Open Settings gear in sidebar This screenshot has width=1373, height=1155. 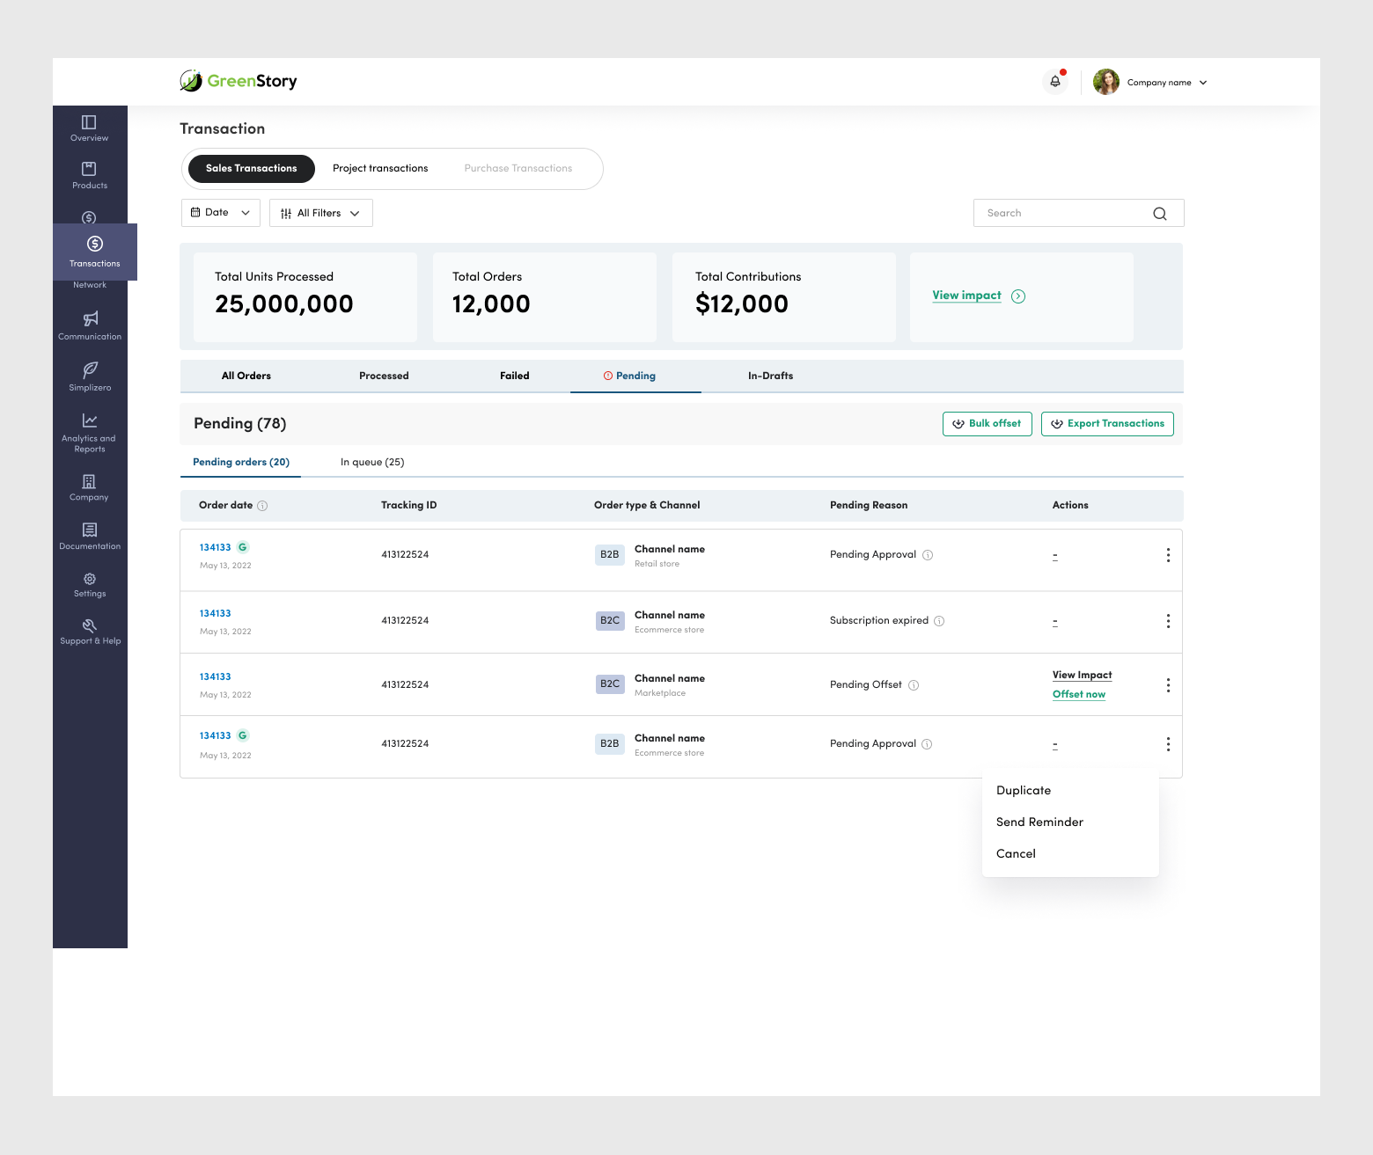[x=90, y=579]
